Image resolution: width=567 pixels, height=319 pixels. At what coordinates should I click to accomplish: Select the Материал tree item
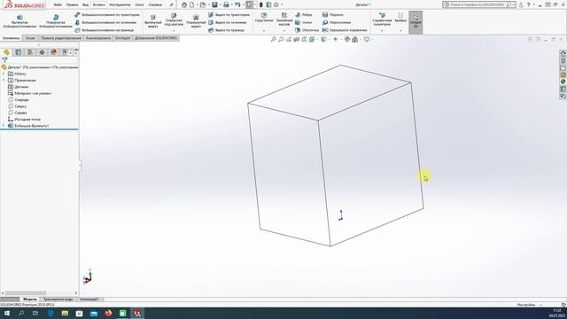29,93
